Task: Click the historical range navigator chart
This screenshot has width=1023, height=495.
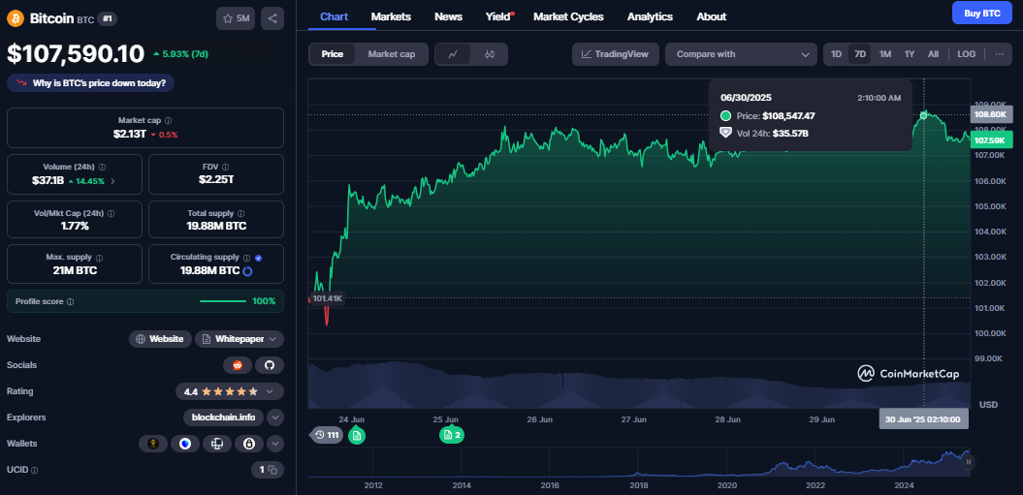Action: [639, 462]
